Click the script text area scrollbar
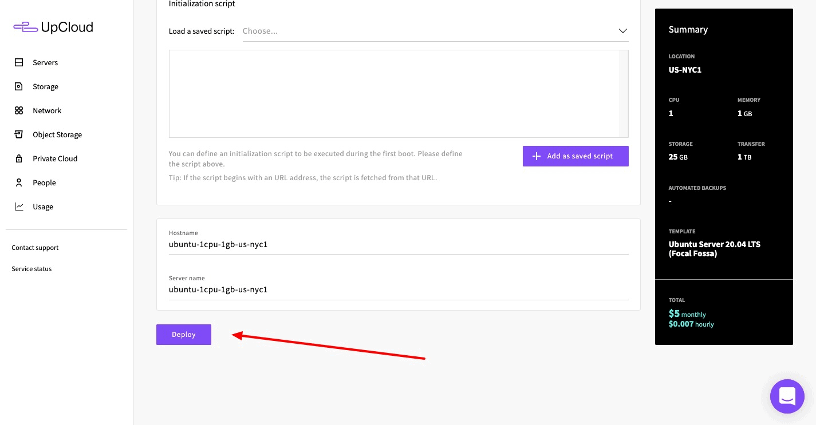The height and width of the screenshot is (425, 816). point(624,93)
